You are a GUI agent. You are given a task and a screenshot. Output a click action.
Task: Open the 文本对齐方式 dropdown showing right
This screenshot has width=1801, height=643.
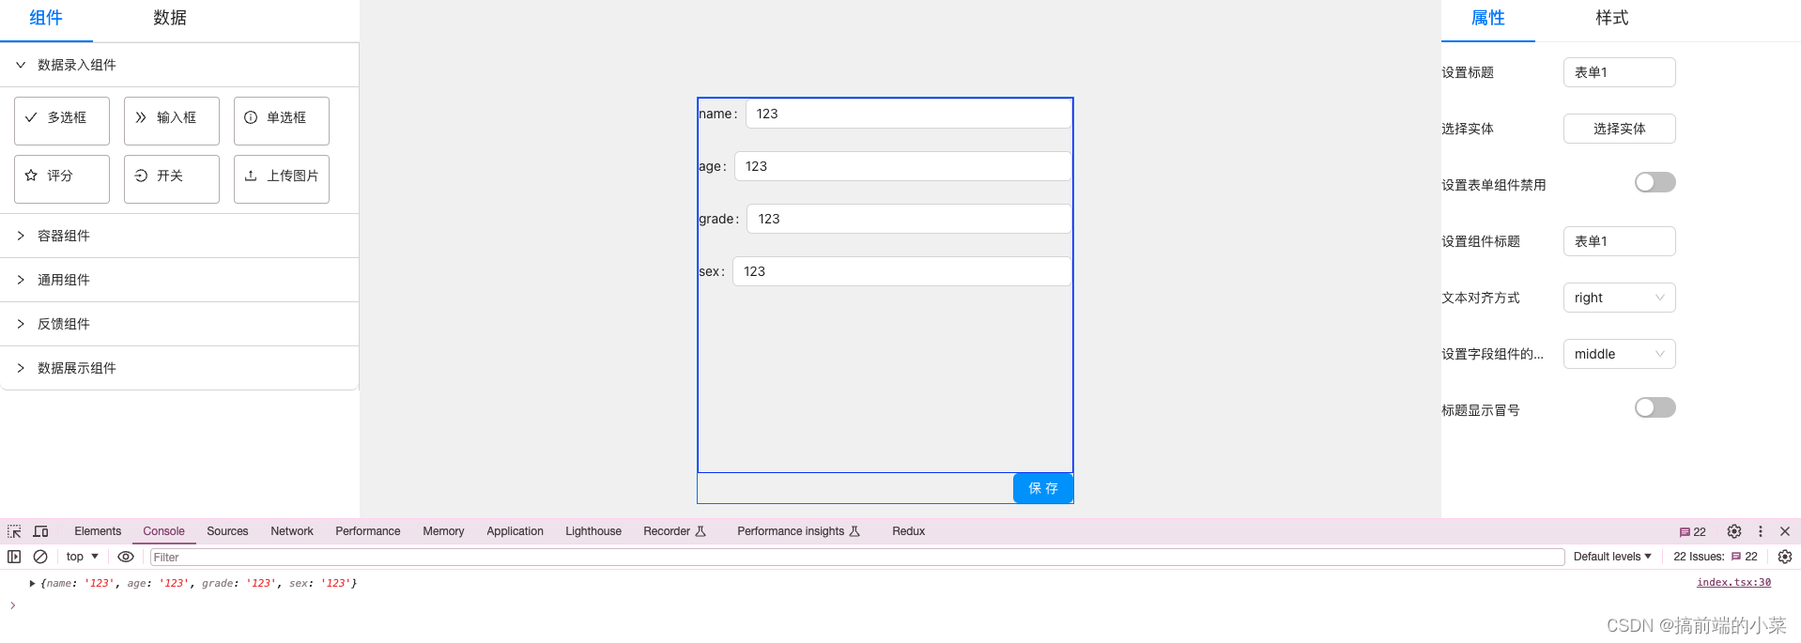pyautogui.click(x=1619, y=298)
